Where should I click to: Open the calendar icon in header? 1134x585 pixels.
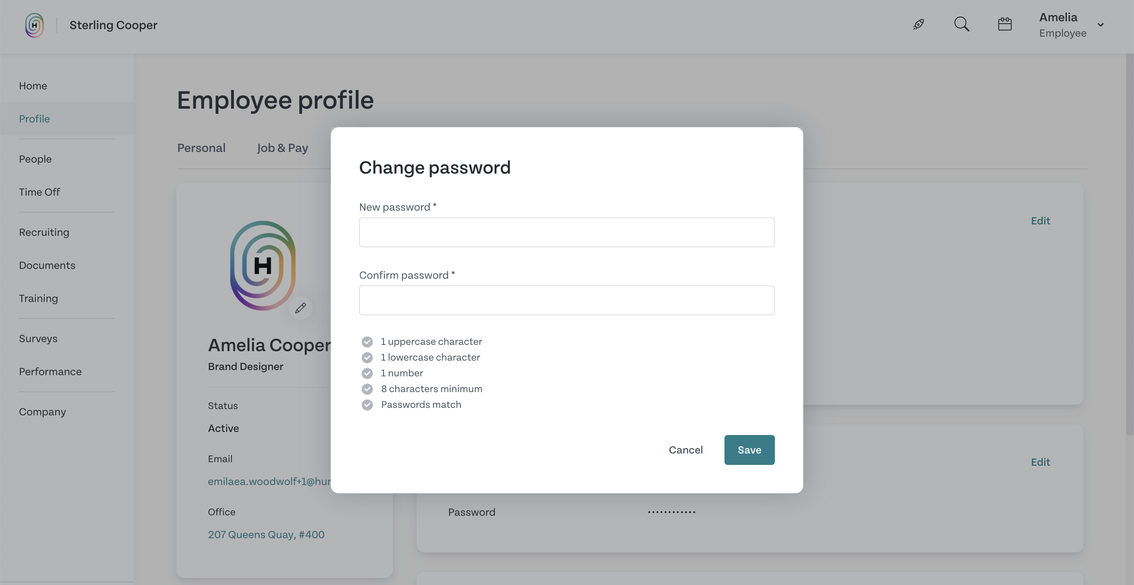pos(1004,24)
